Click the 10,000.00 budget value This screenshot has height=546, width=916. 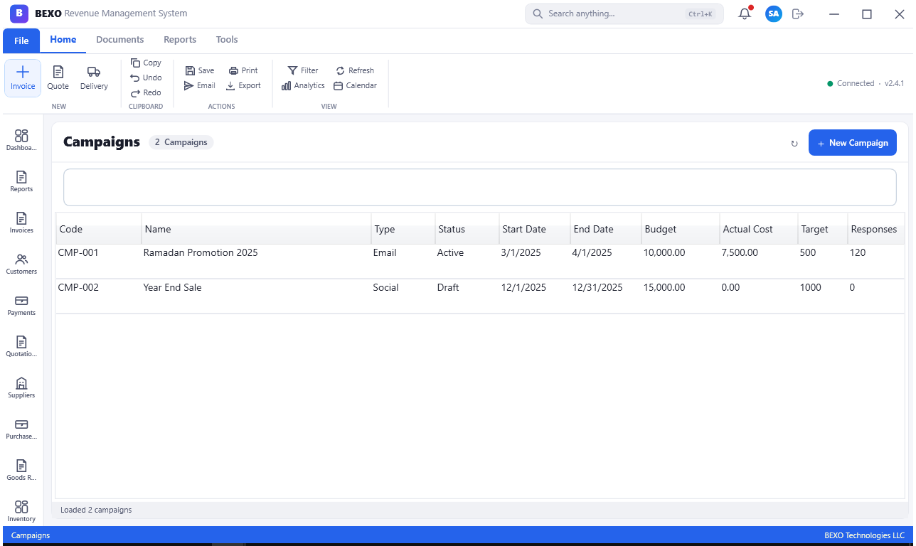(x=664, y=253)
